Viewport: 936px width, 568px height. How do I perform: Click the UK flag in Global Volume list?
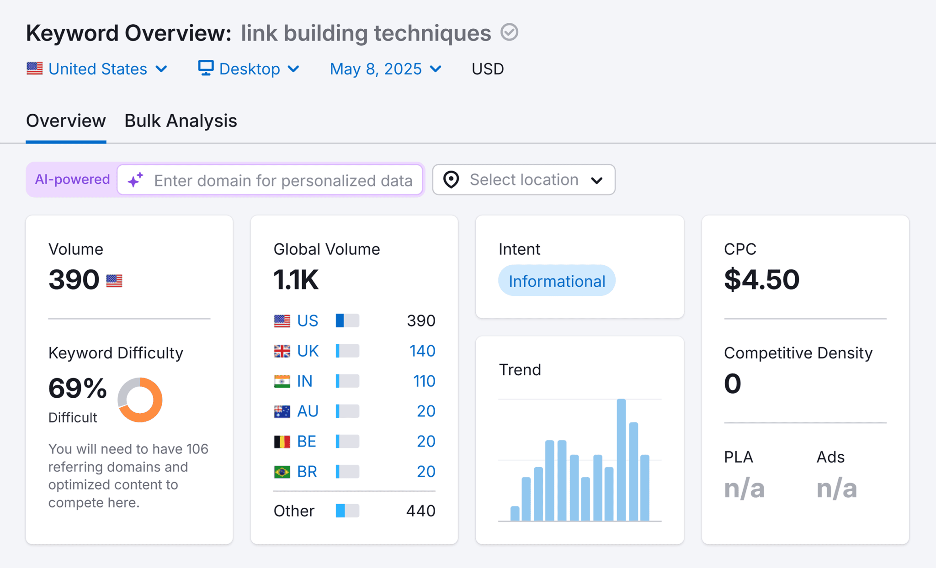282,351
